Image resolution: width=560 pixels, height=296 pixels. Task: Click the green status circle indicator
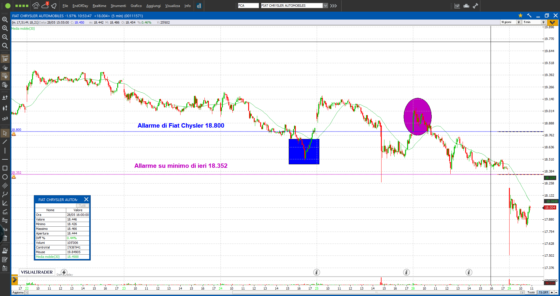point(8,6)
